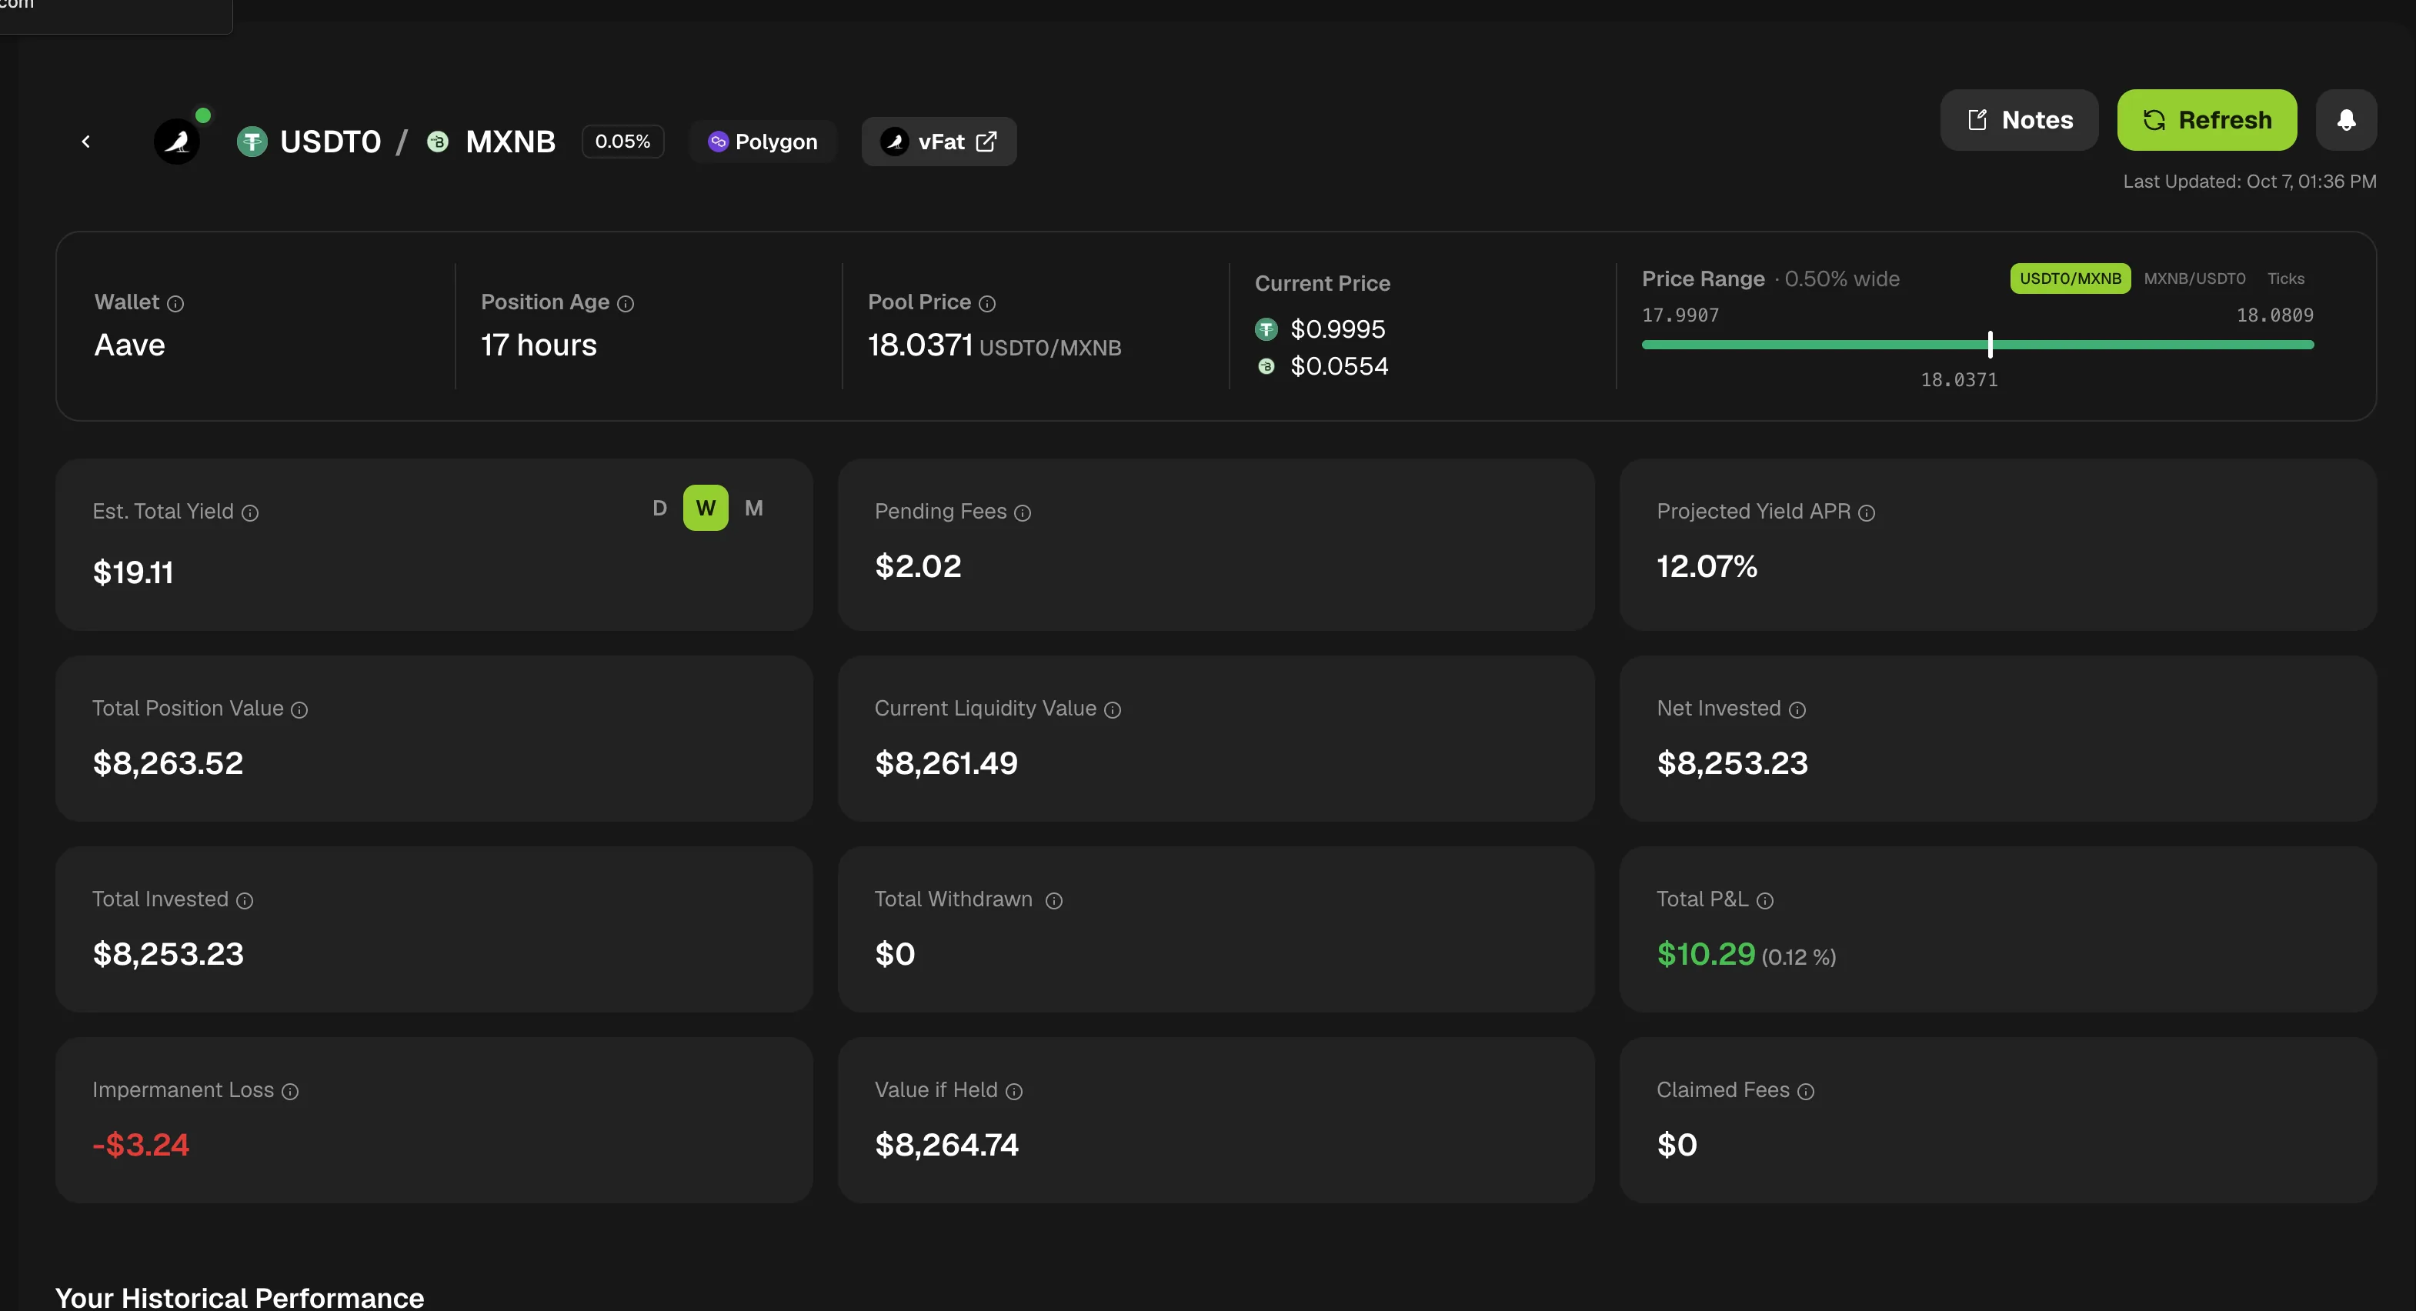
Task: Click info icon beside Total Position Value
Action: point(299,710)
